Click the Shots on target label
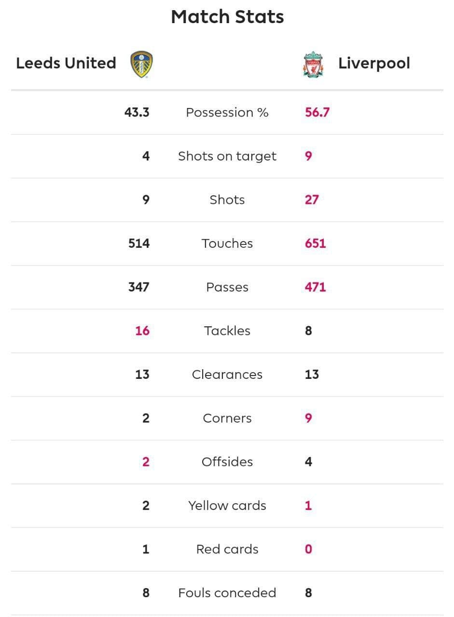Screen dimensions: 454x617 pos(227,156)
